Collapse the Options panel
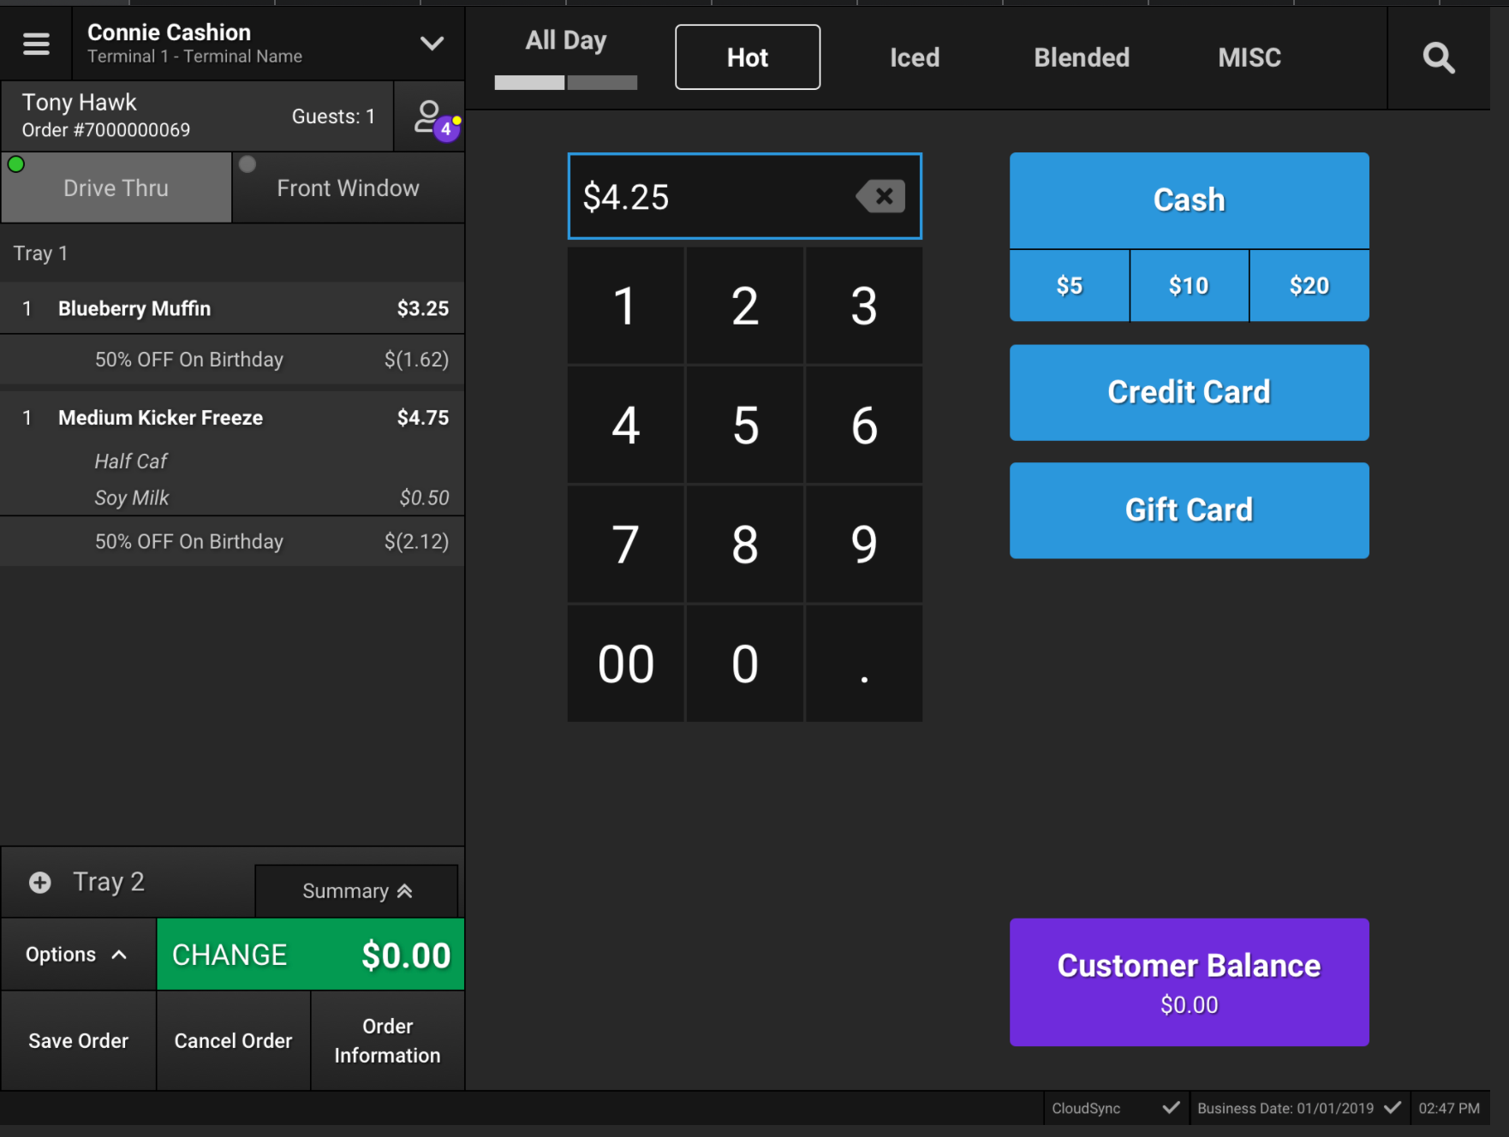The height and width of the screenshot is (1137, 1509). pos(77,954)
